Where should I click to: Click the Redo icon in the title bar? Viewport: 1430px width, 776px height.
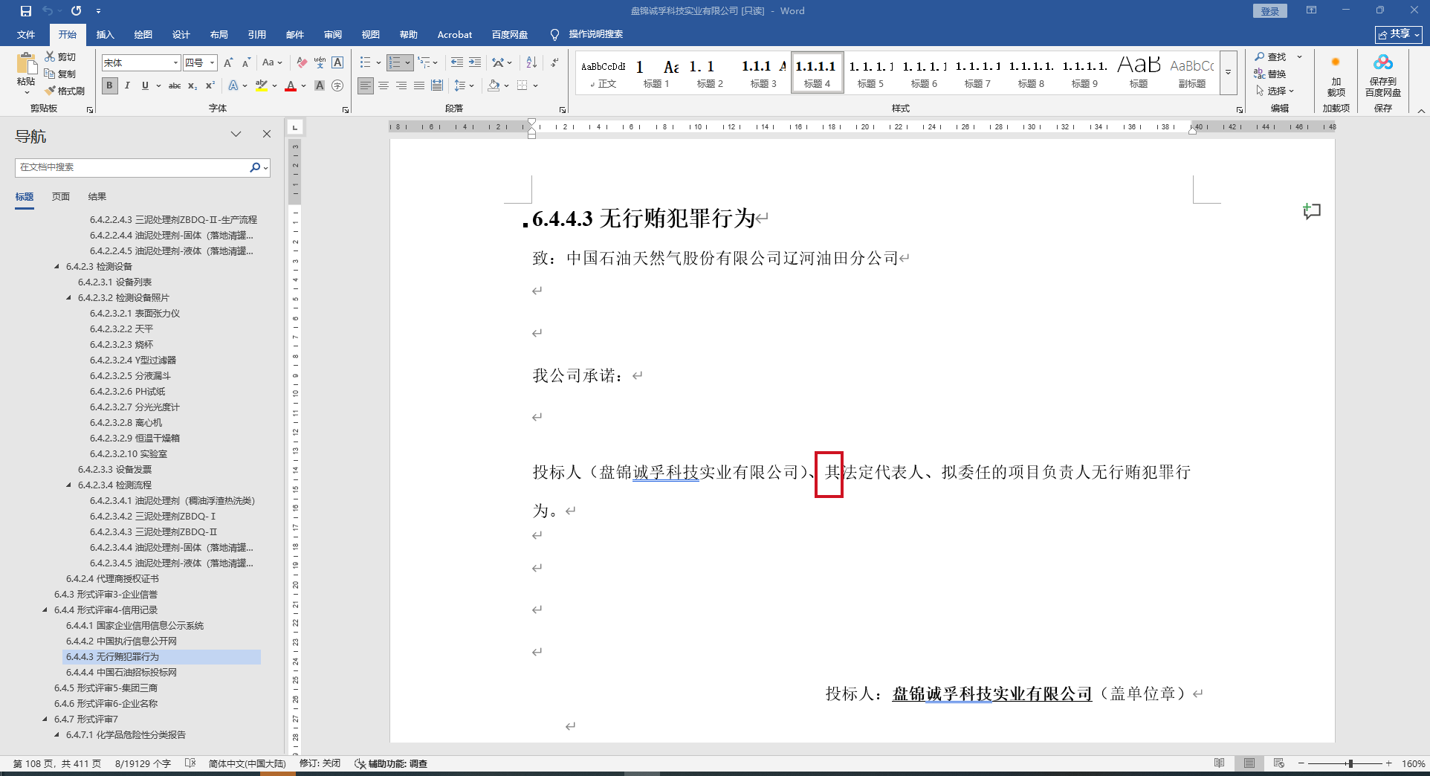coord(76,11)
